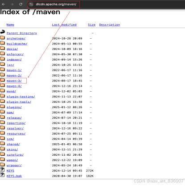The image size is (185, 186).
Task: Click folder icon beside buildcache/
Action: (x=3, y=43)
